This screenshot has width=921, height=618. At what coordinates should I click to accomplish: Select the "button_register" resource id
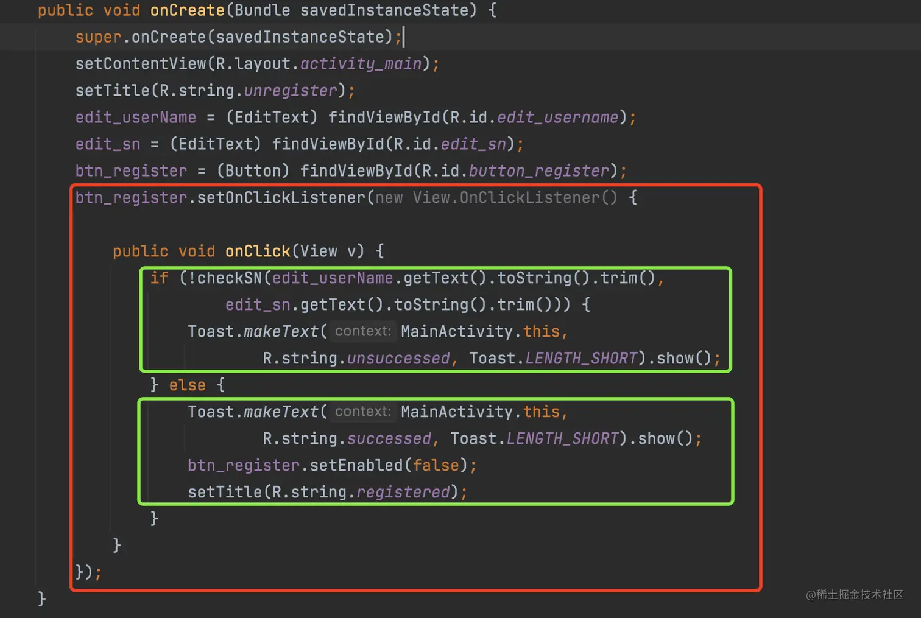click(539, 171)
